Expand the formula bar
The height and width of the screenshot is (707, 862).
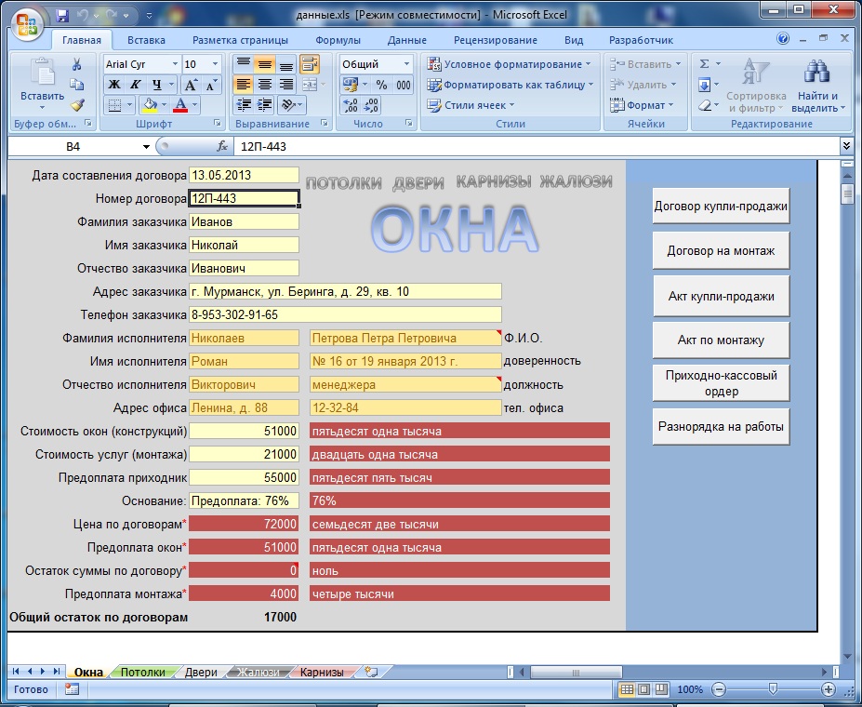(846, 146)
